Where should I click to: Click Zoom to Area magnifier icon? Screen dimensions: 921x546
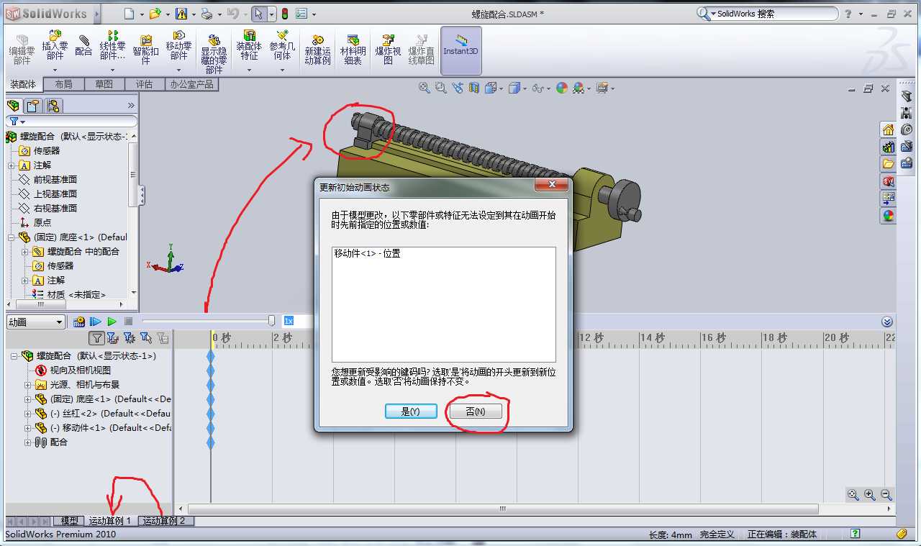click(x=440, y=88)
